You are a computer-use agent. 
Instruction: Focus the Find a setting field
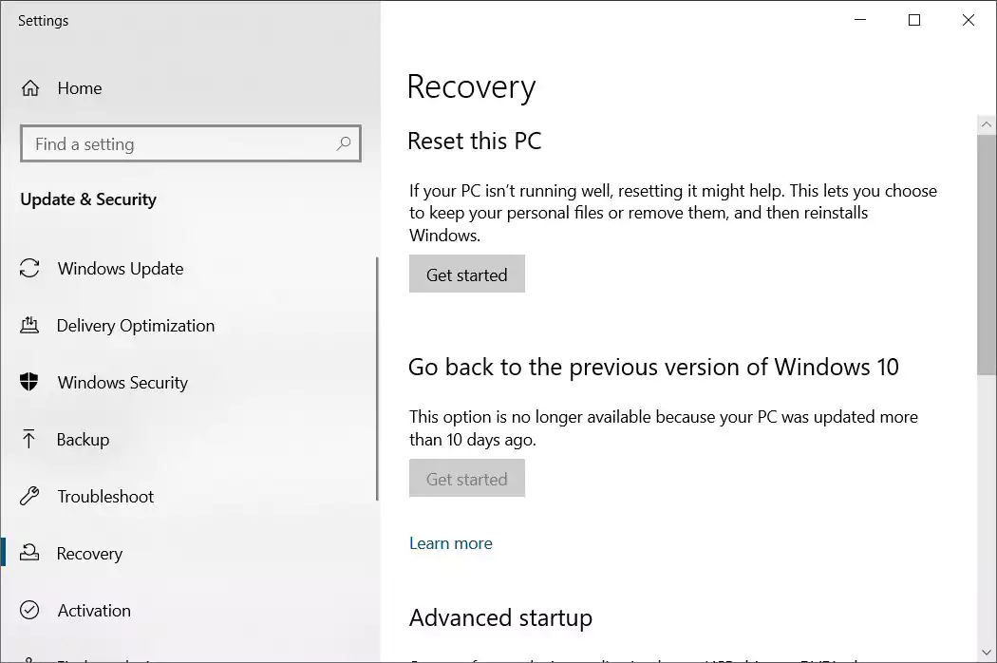coord(191,143)
